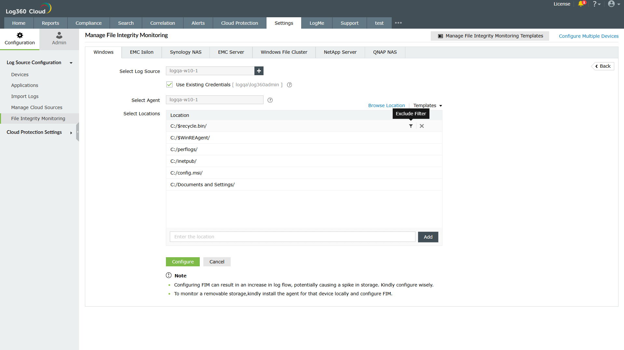624x350 pixels.
Task: Uncheck the Use Existing Credentials checkbox
Action: [x=169, y=84]
